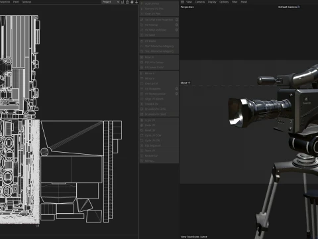Screen dimensions: 318x239
Task: Open the Paint menu in texture view
Action: (16, 2)
